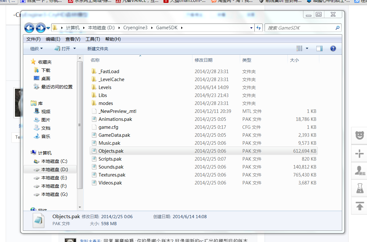Go back with the Explorer back arrow
This screenshot has width=367, height=242.
[29, 28]
